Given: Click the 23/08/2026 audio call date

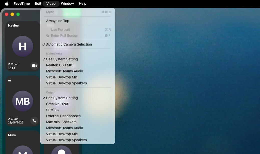Looking at the screenshot, I should (x=16, y=122).
